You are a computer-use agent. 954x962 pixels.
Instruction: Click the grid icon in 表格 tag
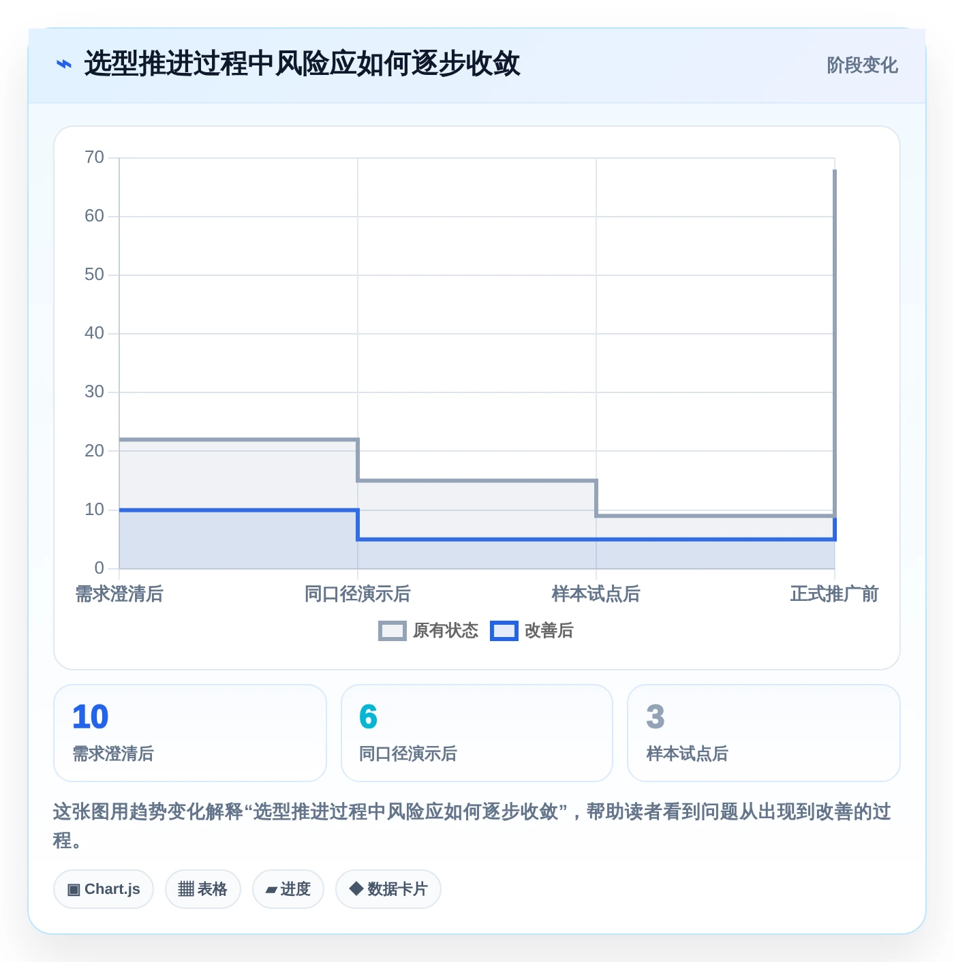(x=186, y=889)
